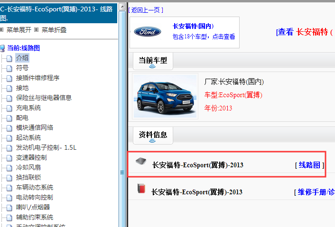Click the 厂家:长安福特(国内) text
Screen dimensions: 335x227
point(234,82)
